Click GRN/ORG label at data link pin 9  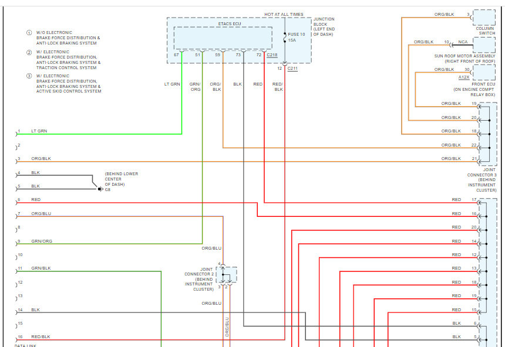click(x=42, y=241)
